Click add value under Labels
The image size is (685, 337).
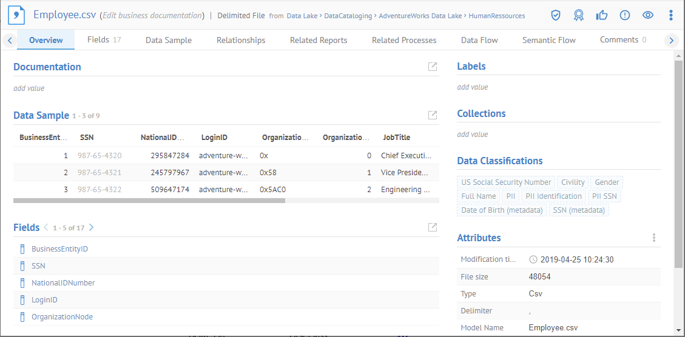click(x=472, y=87)
